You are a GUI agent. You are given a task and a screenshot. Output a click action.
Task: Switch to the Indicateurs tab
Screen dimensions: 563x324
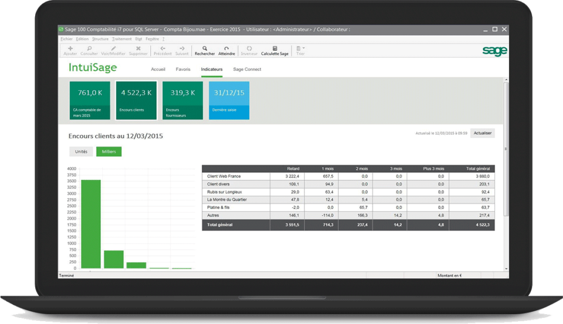[212, 69]
